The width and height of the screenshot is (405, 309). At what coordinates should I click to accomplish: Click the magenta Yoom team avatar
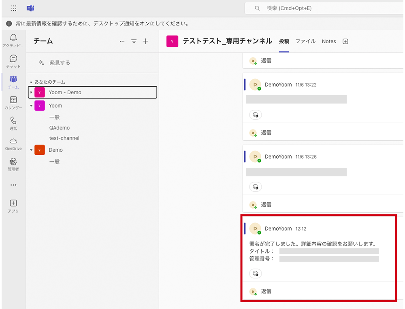(40, 106)
